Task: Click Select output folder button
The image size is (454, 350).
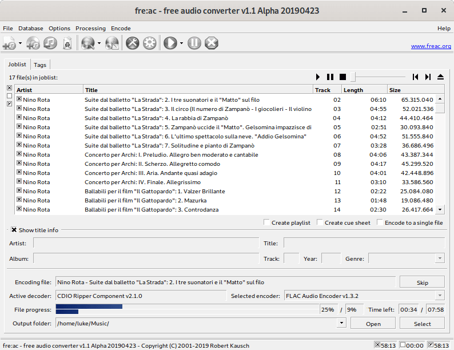Action: (x=422, y=323)
